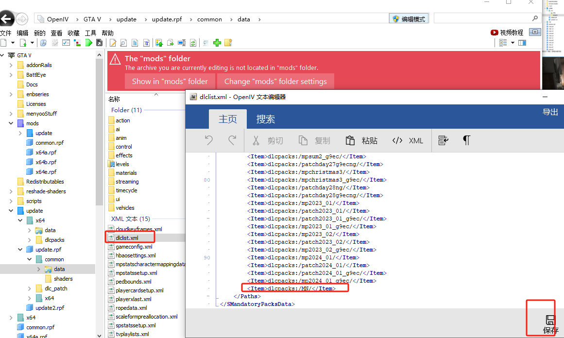Viewport: 564px width, 338px height.
Task: Click the XML format button
Action: click(408, 141)
